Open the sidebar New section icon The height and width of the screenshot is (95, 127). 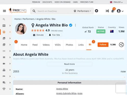point(4,26)
